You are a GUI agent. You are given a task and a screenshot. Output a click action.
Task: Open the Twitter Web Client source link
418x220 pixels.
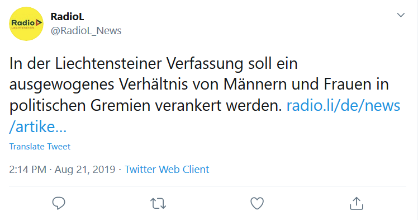[167, 169]
